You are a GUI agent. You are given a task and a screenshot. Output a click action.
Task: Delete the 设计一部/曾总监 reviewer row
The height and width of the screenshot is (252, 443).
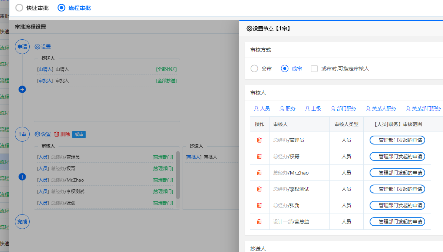click(259, 222)
